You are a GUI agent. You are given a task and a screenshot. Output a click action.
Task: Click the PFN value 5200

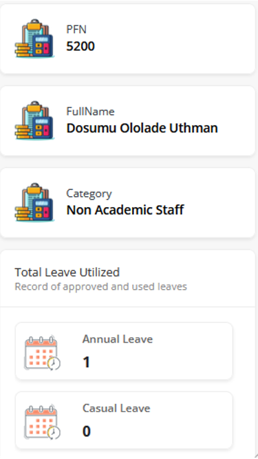pyautogui.click(x=80, y=46)
